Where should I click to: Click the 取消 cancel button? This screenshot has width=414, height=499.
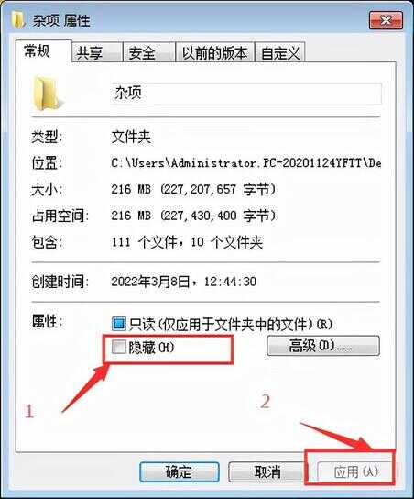267,471
